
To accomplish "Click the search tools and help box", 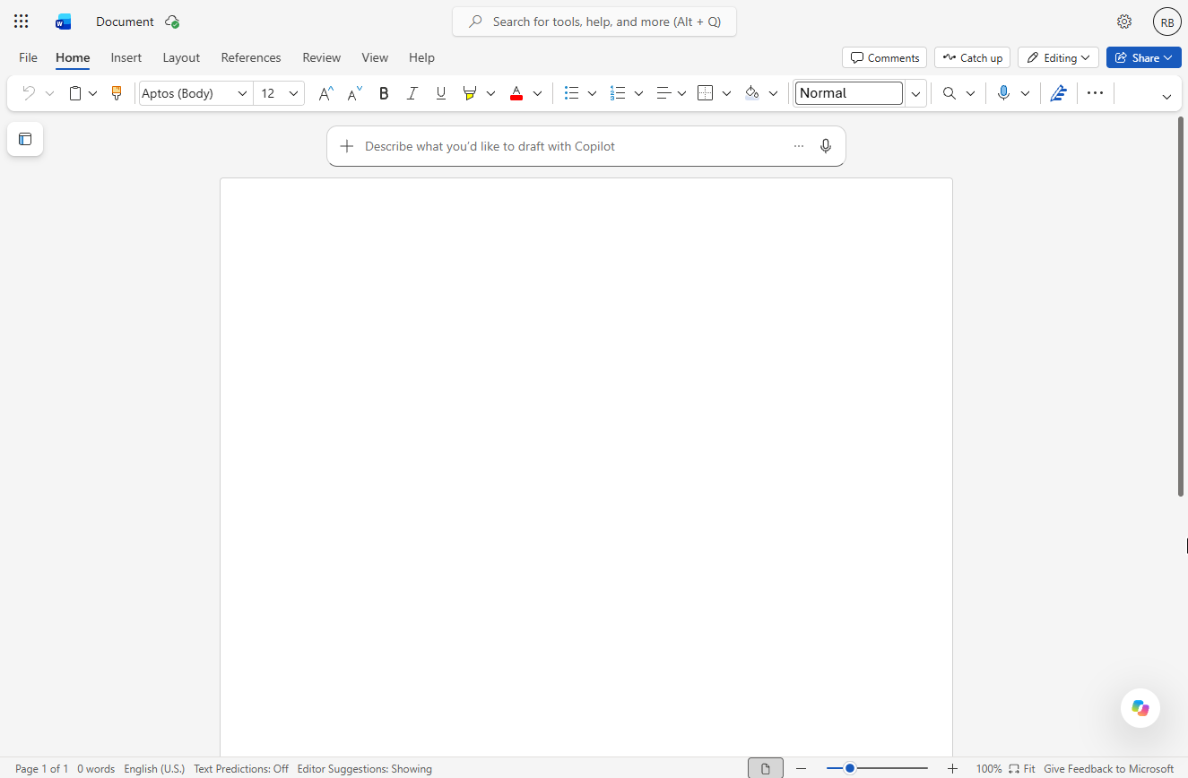I will (594, 22).
